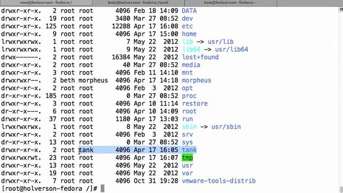Click the vmware-tools-distrib directory name
The width and height of the screenshot is (343, 193).
point(219,181)
